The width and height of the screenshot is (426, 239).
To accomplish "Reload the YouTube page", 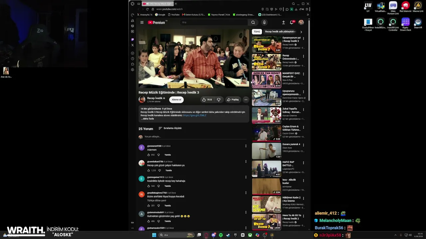I will [147, 9].
